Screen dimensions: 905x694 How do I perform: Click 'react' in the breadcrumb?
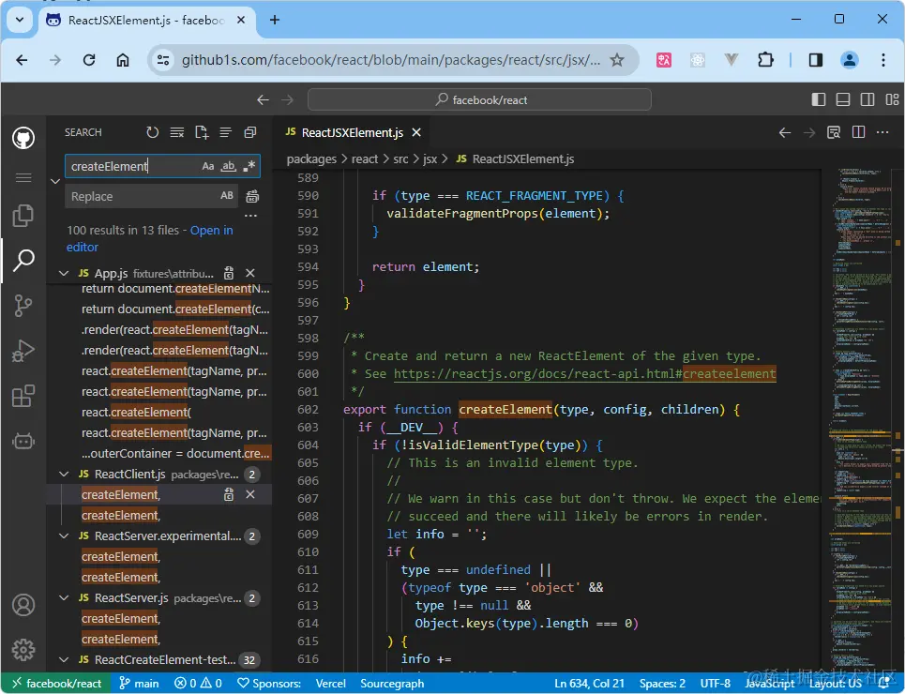pyautogui.click(x=365, y=158)
